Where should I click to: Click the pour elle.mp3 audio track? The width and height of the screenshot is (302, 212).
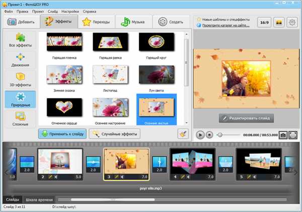pos(151,188)
